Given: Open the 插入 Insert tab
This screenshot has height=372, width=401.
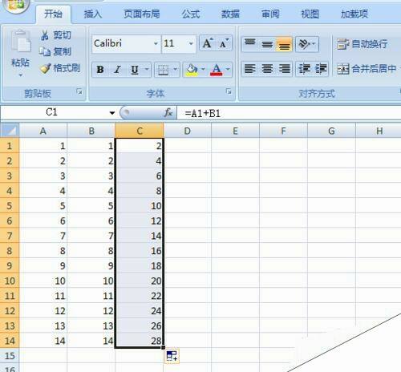Looking at the screenshot, I should [93, 14].
